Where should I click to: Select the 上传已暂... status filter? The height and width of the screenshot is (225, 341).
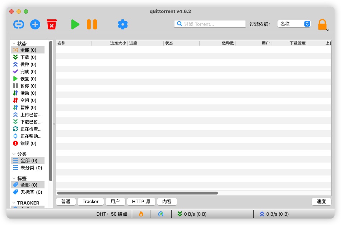point(28,114)
